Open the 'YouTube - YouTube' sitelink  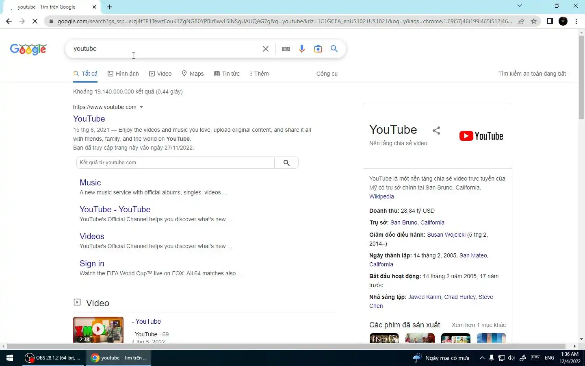tap(115, 209)
